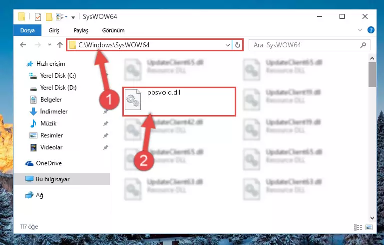This screenshot has height=245, width=384.
Task: Go up one folder level
Action: pos(60,45)
